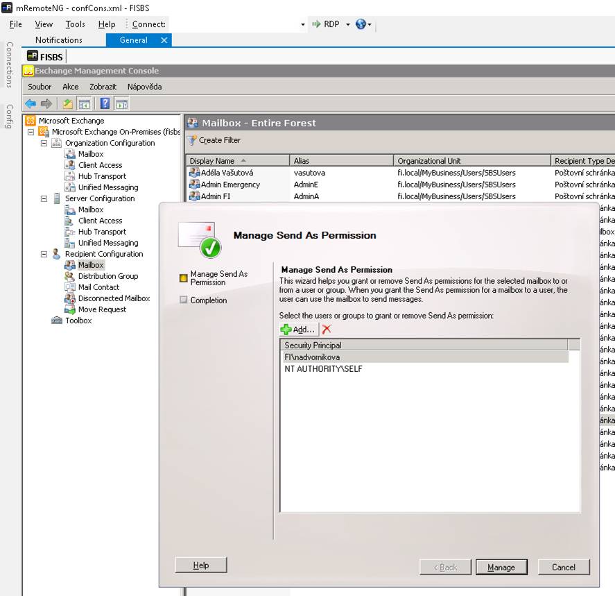This screenshot has width=615, height=596.
Task: Click the globe icon in mRemoteNG toolbar
Action: coord(361,24)
